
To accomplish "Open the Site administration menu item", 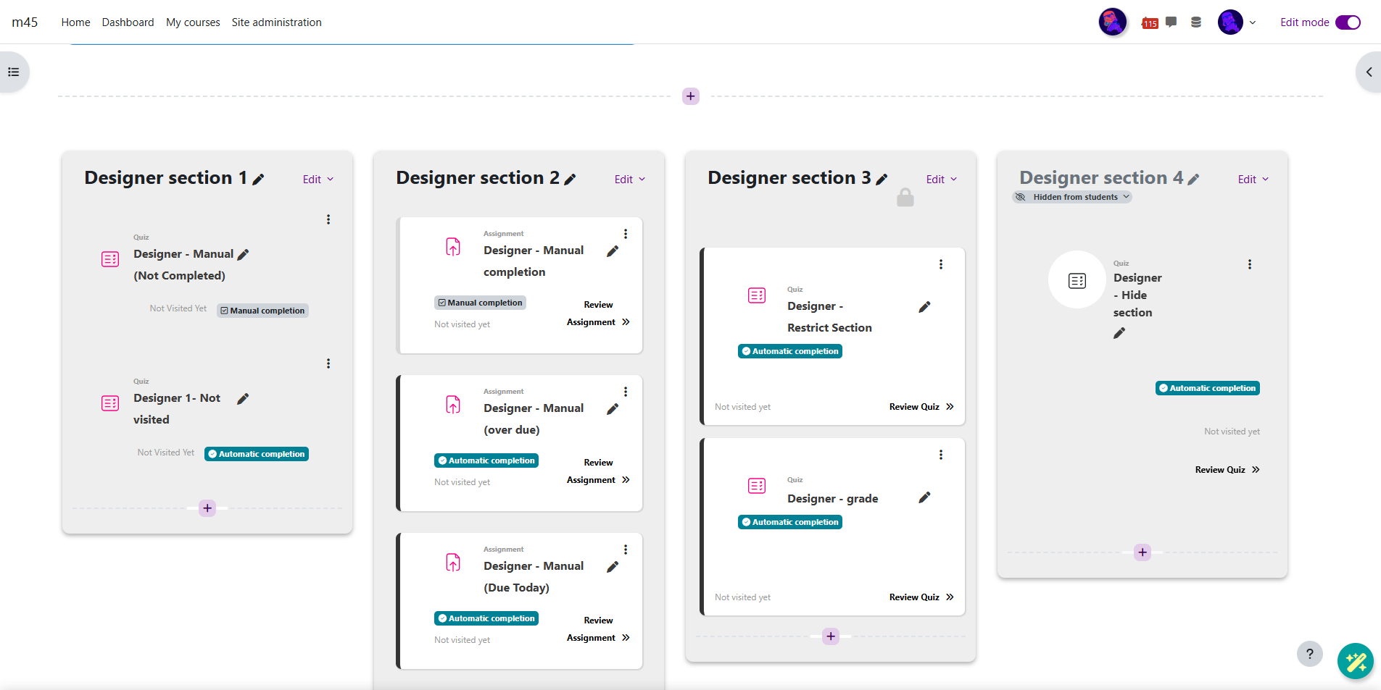I will [x=276, y=22].
